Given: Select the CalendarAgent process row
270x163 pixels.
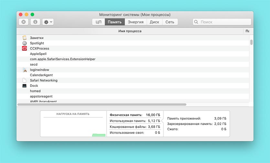Looking at the screenshot, I should 41,75.
